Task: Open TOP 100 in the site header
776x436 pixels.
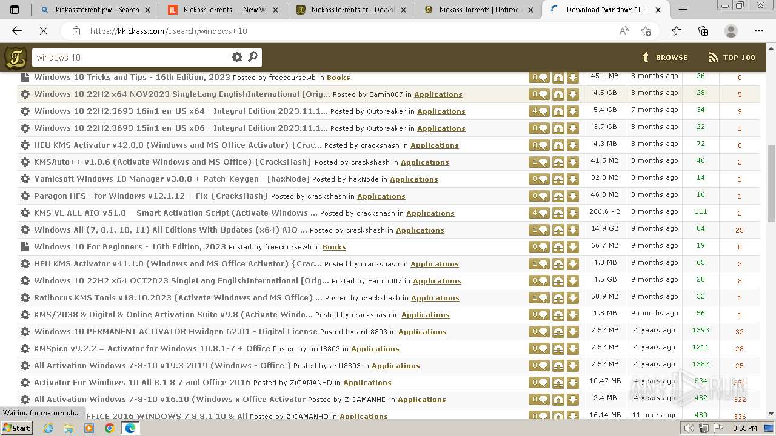Action: click(732, 58)
